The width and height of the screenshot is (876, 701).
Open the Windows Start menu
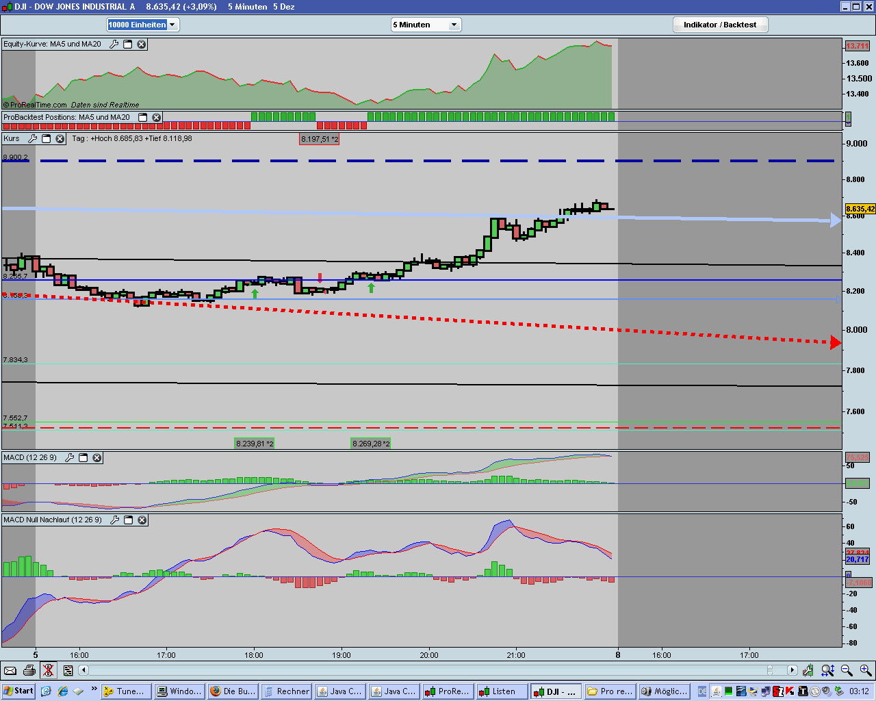[18, 691]
